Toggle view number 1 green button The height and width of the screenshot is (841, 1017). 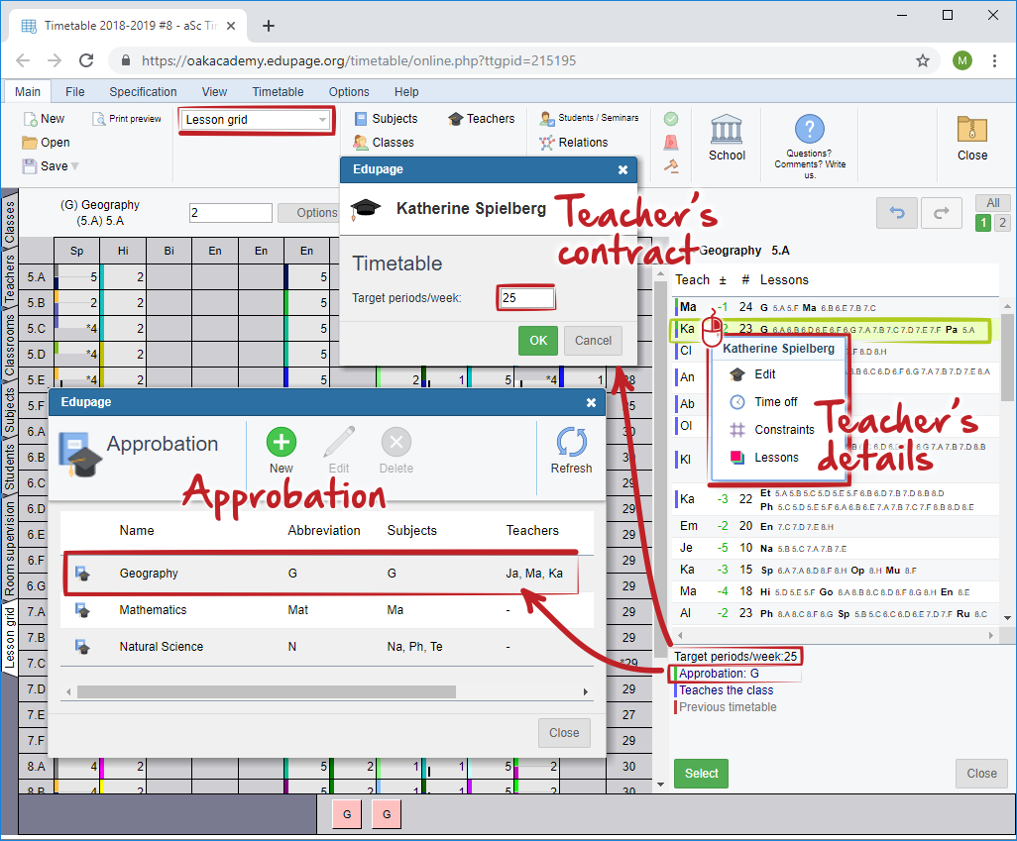point(983,223)
